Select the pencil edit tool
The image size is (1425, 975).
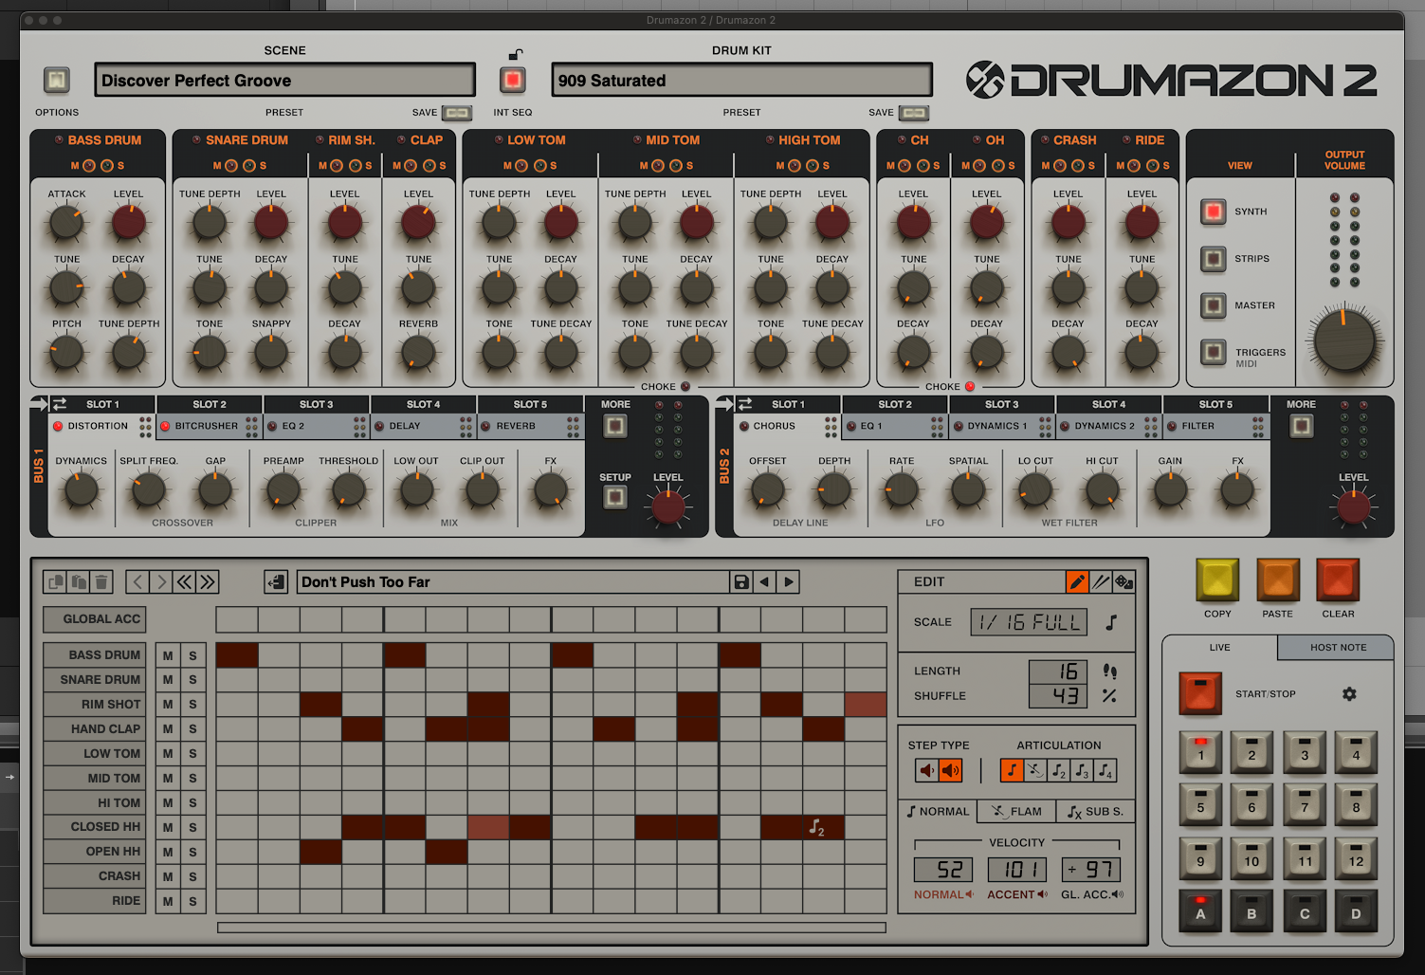tap(1077, 581)
